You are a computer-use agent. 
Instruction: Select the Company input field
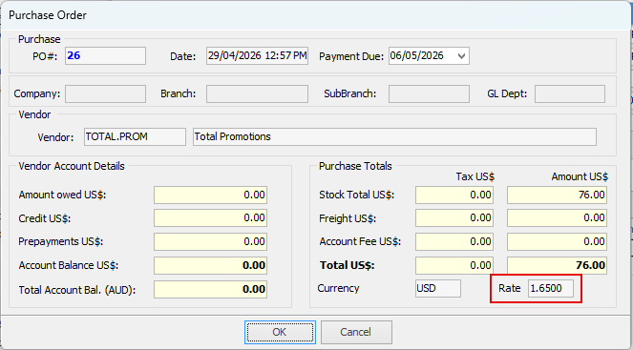click(105, 94)
